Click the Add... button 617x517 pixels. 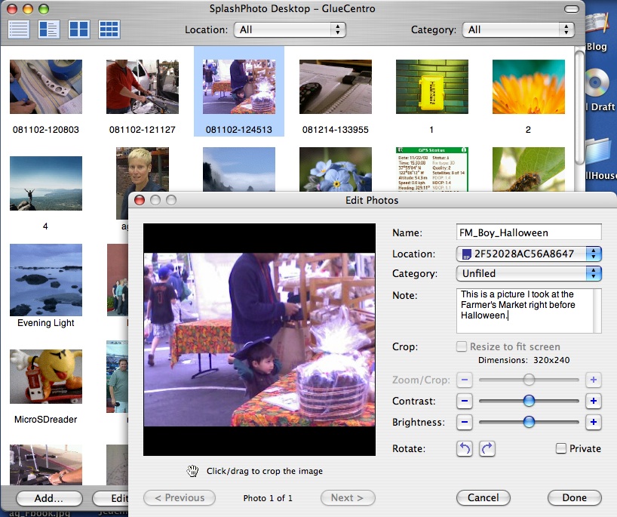48,498
